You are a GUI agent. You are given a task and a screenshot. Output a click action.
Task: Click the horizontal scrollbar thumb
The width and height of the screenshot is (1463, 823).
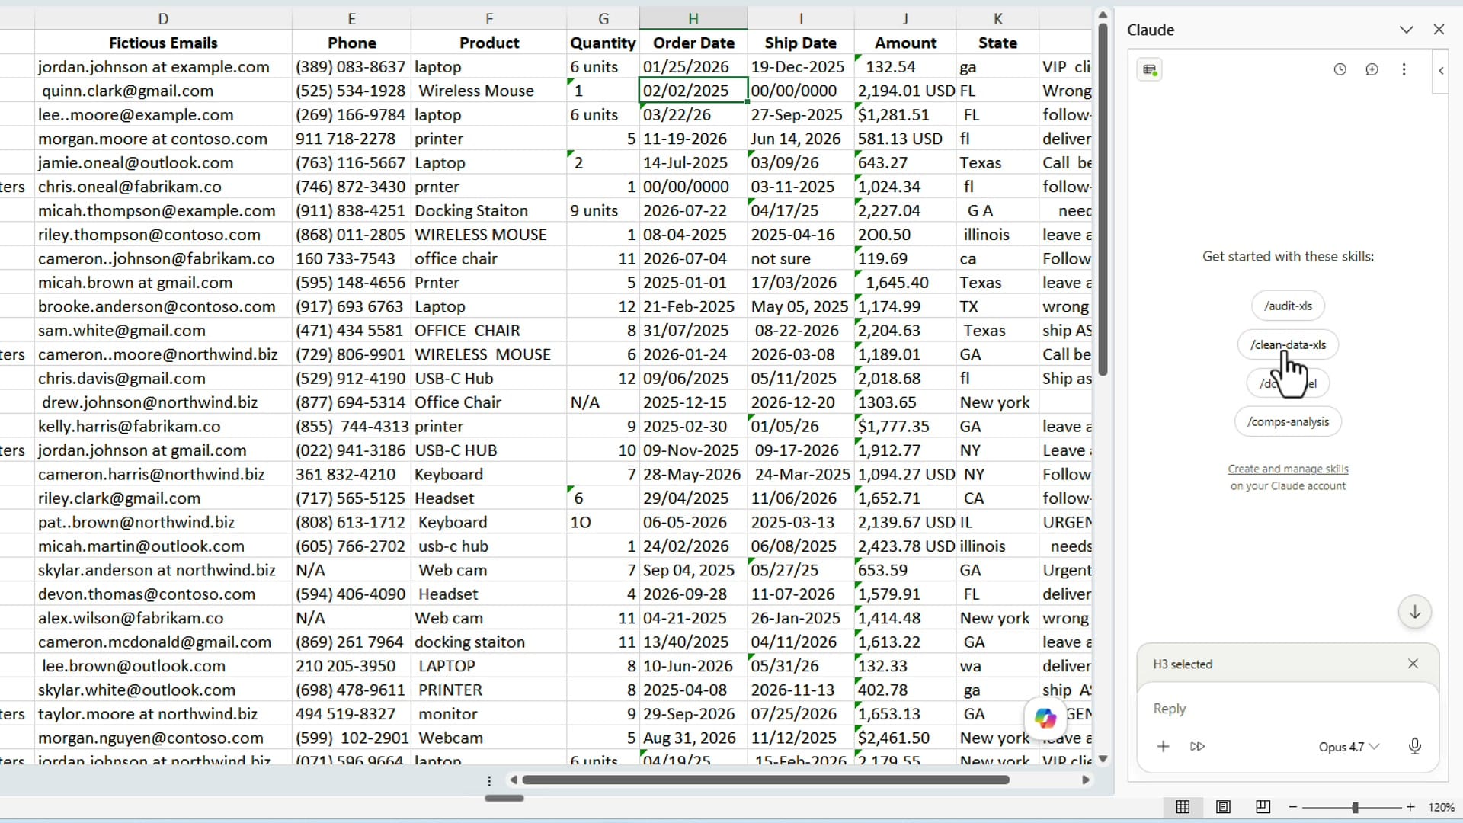pos(766,780)
